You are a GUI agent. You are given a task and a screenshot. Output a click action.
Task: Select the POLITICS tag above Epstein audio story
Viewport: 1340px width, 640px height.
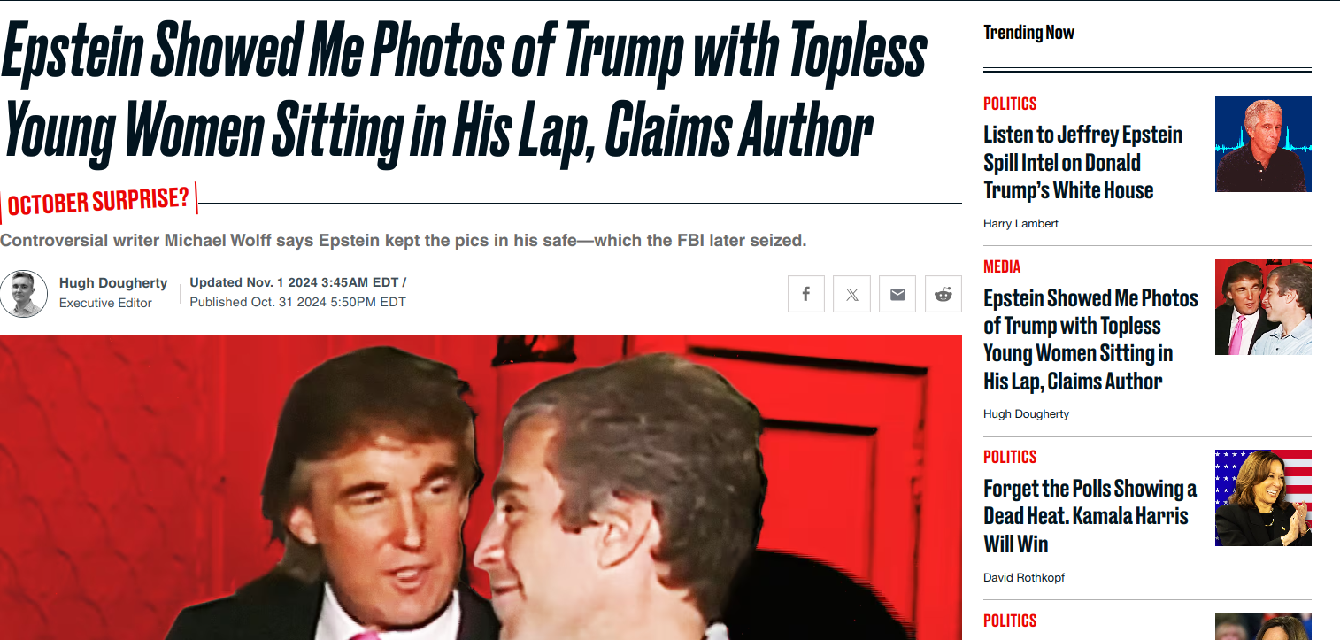point(1010,104)
